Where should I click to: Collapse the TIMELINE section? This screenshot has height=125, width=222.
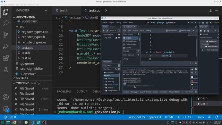click(14, 83)
